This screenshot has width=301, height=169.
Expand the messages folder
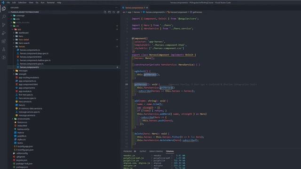tap(23, 71)
